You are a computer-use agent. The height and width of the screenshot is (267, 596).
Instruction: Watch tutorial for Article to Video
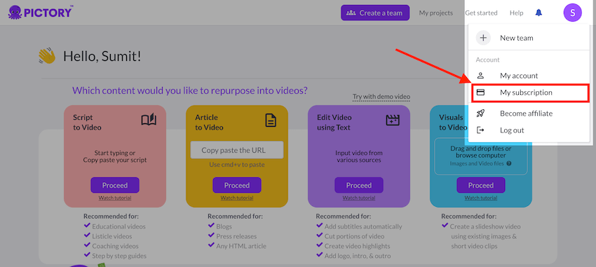(237, 198)
